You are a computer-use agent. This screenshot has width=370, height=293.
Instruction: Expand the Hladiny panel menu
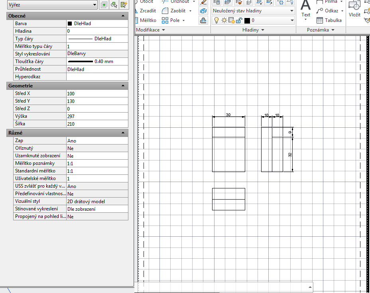pyautogui.click(x=253, y=30)
